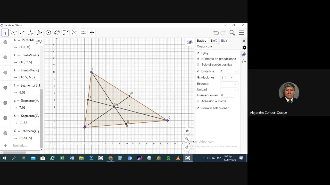Toggle Permitir seleccionar checkbox

[x=198, y=108]
